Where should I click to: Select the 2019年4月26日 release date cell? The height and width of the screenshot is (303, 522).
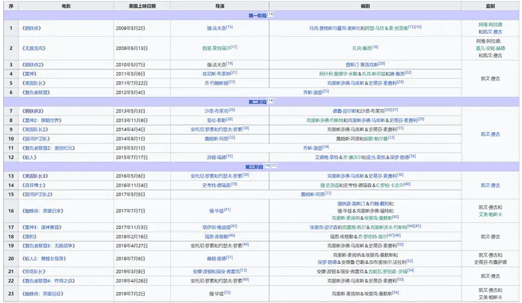coord(142,281)
